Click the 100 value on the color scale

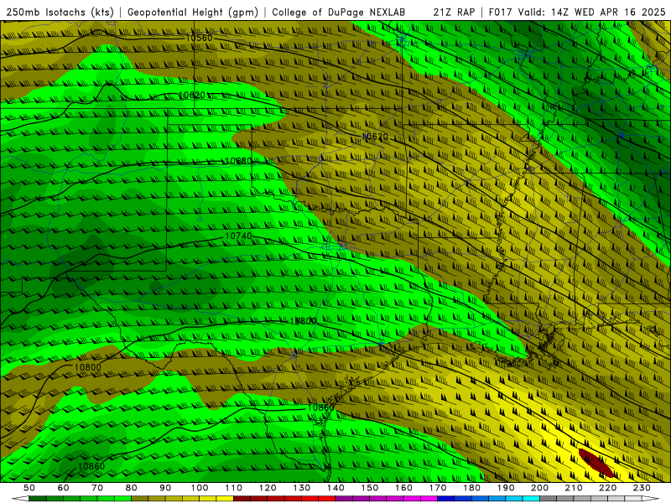click(x=200, y=488)
